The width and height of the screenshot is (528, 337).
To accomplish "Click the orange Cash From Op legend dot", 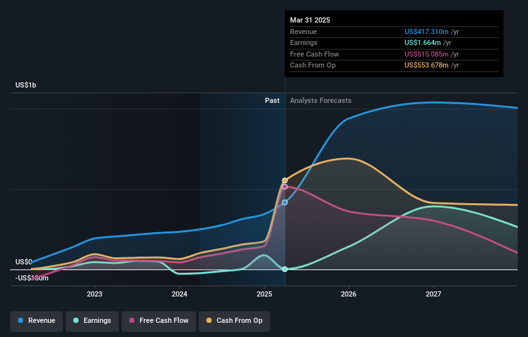I will 209,320.
